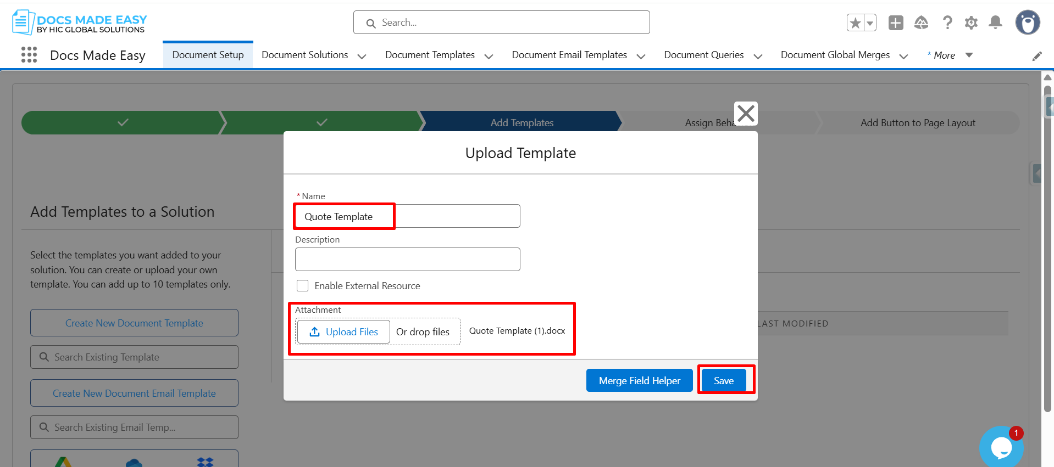Open the favorites list dropdown arrow
This screenshot has height=467, width=1054.
870,23
